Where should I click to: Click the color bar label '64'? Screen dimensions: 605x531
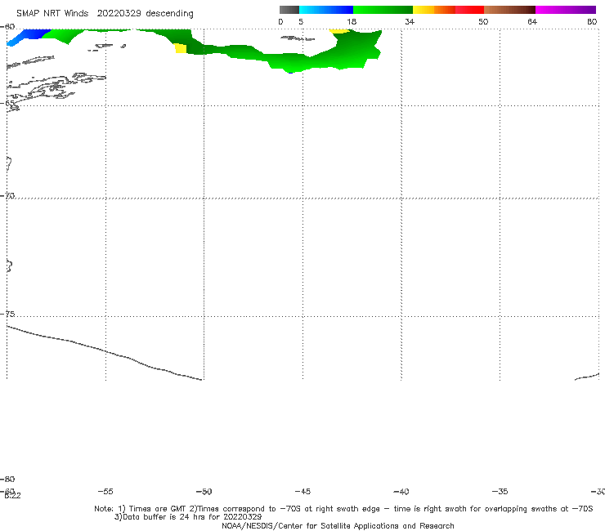(x=532, y=22)
